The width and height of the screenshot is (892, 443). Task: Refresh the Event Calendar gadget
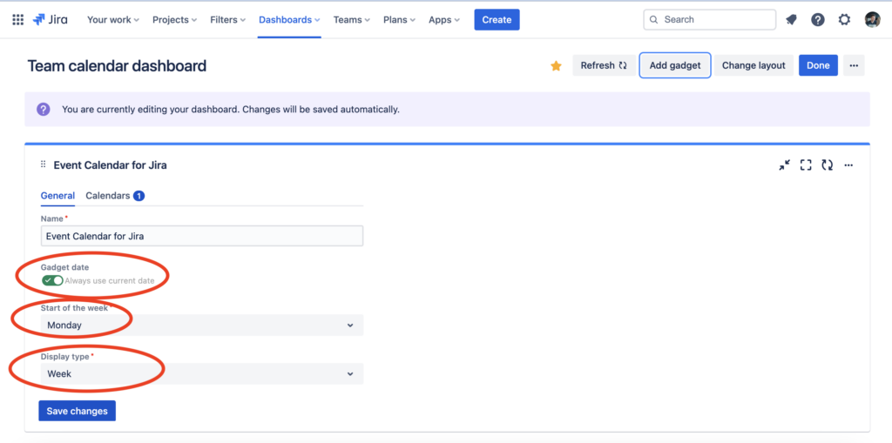(x=827, y=165)
